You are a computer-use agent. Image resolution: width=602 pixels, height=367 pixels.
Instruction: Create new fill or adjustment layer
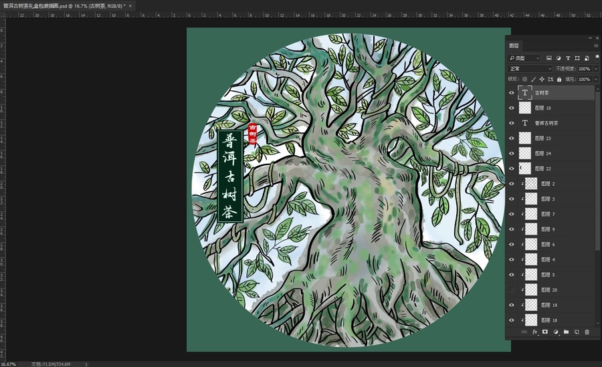[556, 332]
